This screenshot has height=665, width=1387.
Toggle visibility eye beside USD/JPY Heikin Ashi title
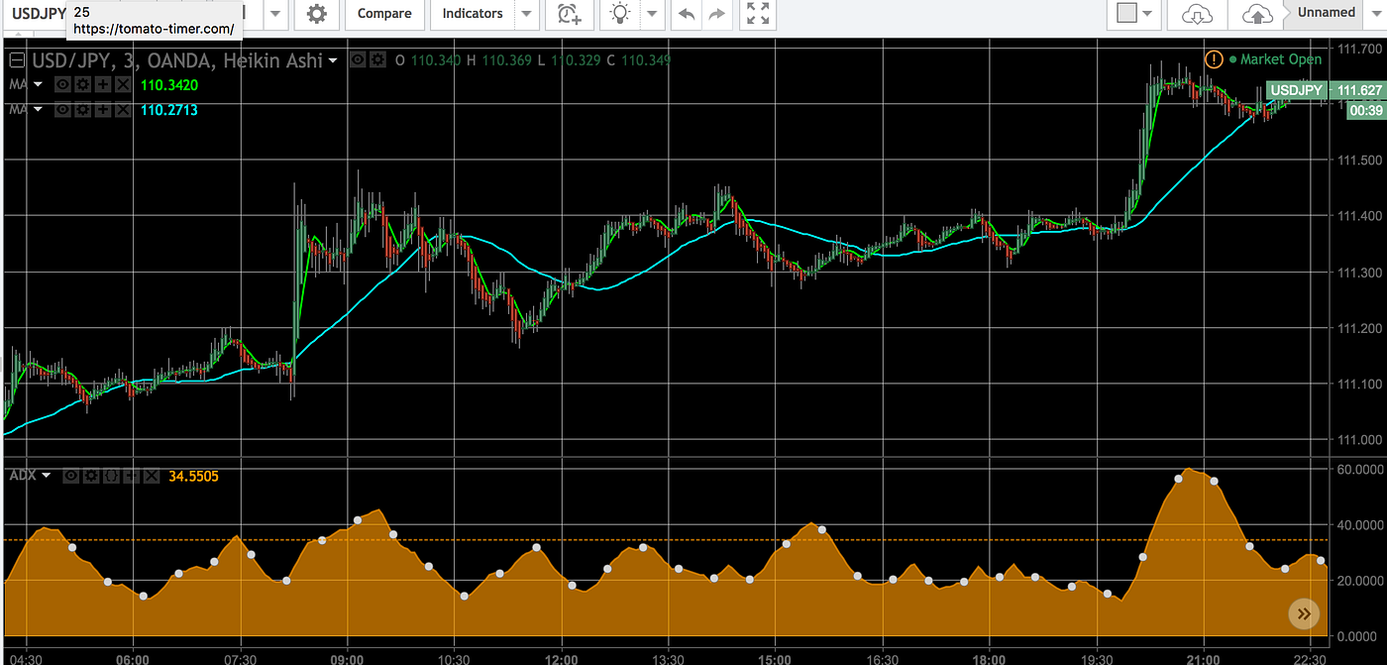pos(359,60)
